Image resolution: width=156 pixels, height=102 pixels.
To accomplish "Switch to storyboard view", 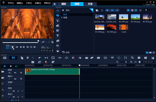I will [x=5, y=58].
